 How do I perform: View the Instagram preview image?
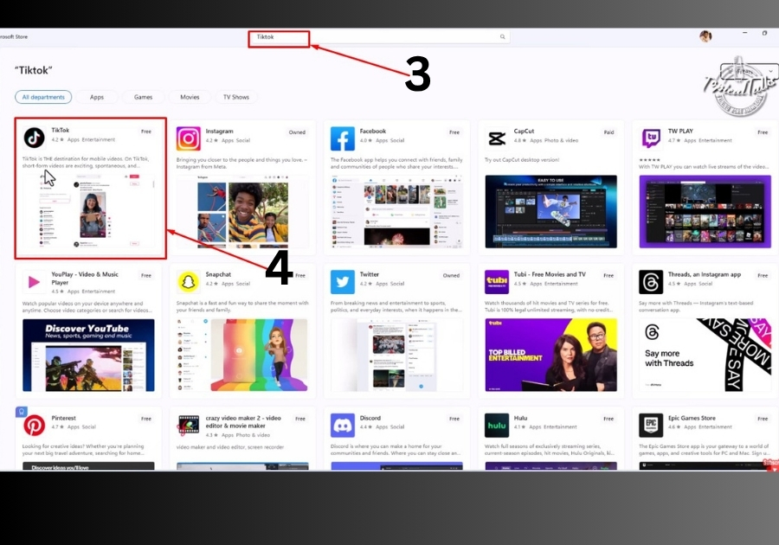coord(242,212)
